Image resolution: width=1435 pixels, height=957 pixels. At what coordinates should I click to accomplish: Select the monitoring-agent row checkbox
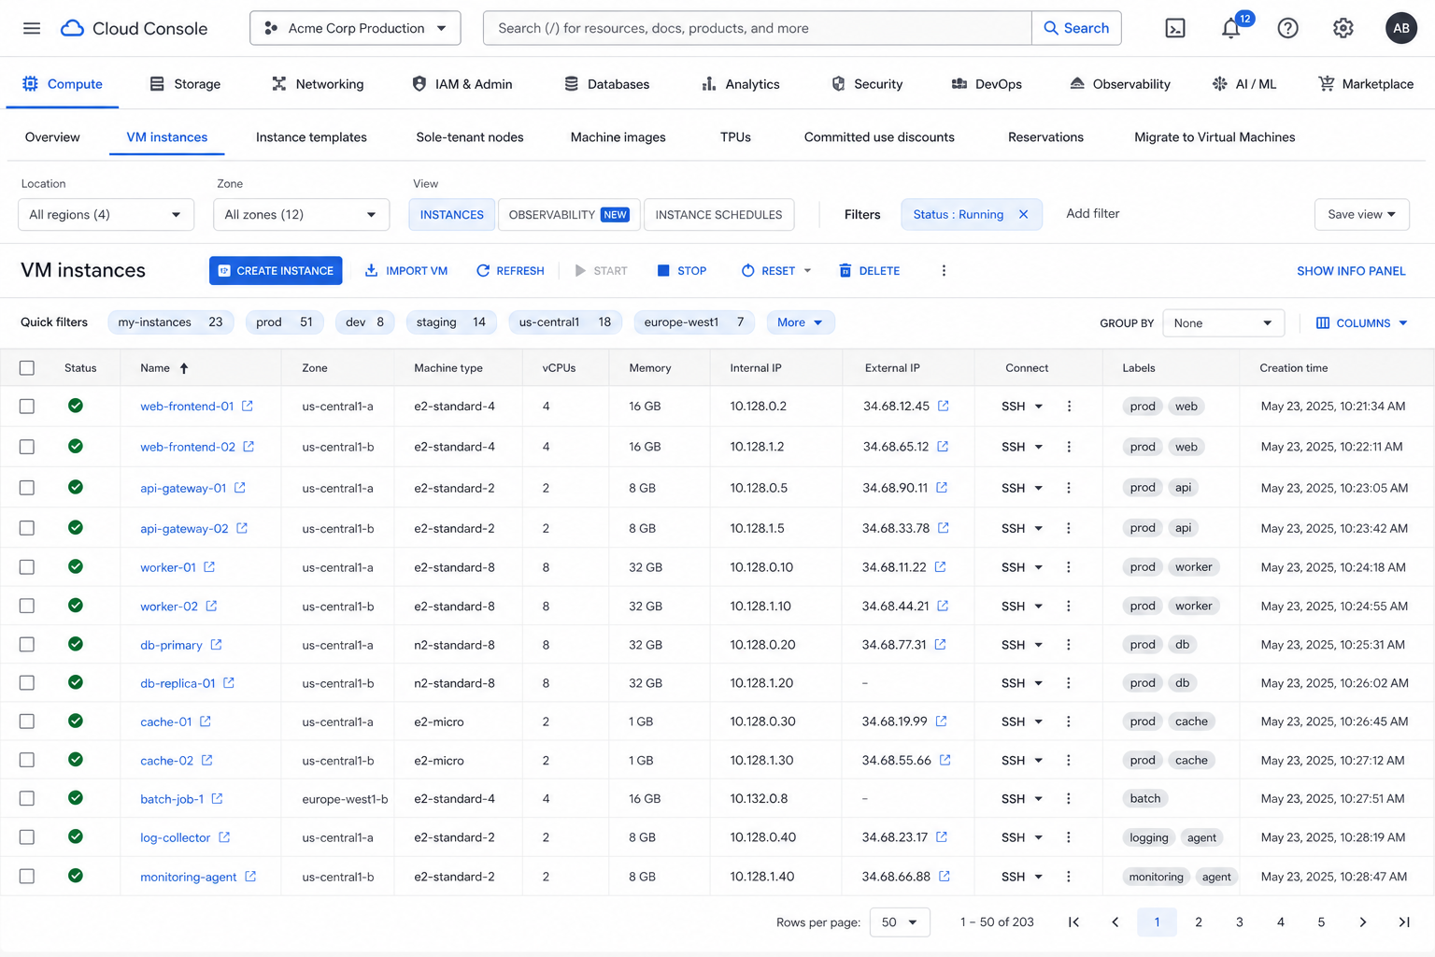click(x=27, y=877)
